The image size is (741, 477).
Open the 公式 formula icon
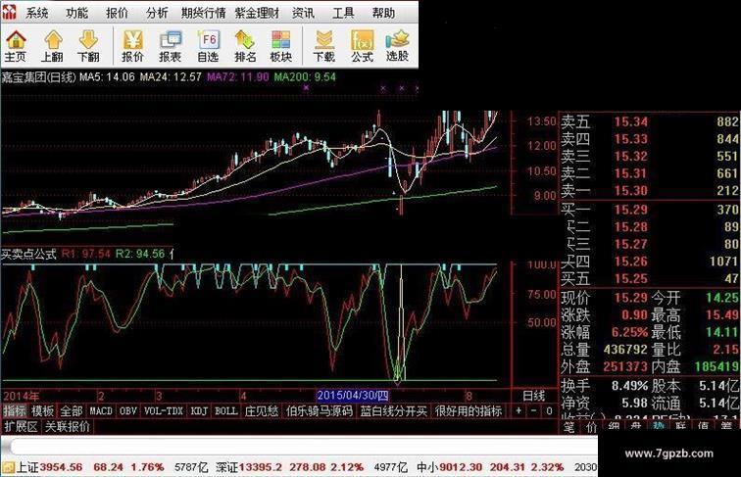click(362, 46)
